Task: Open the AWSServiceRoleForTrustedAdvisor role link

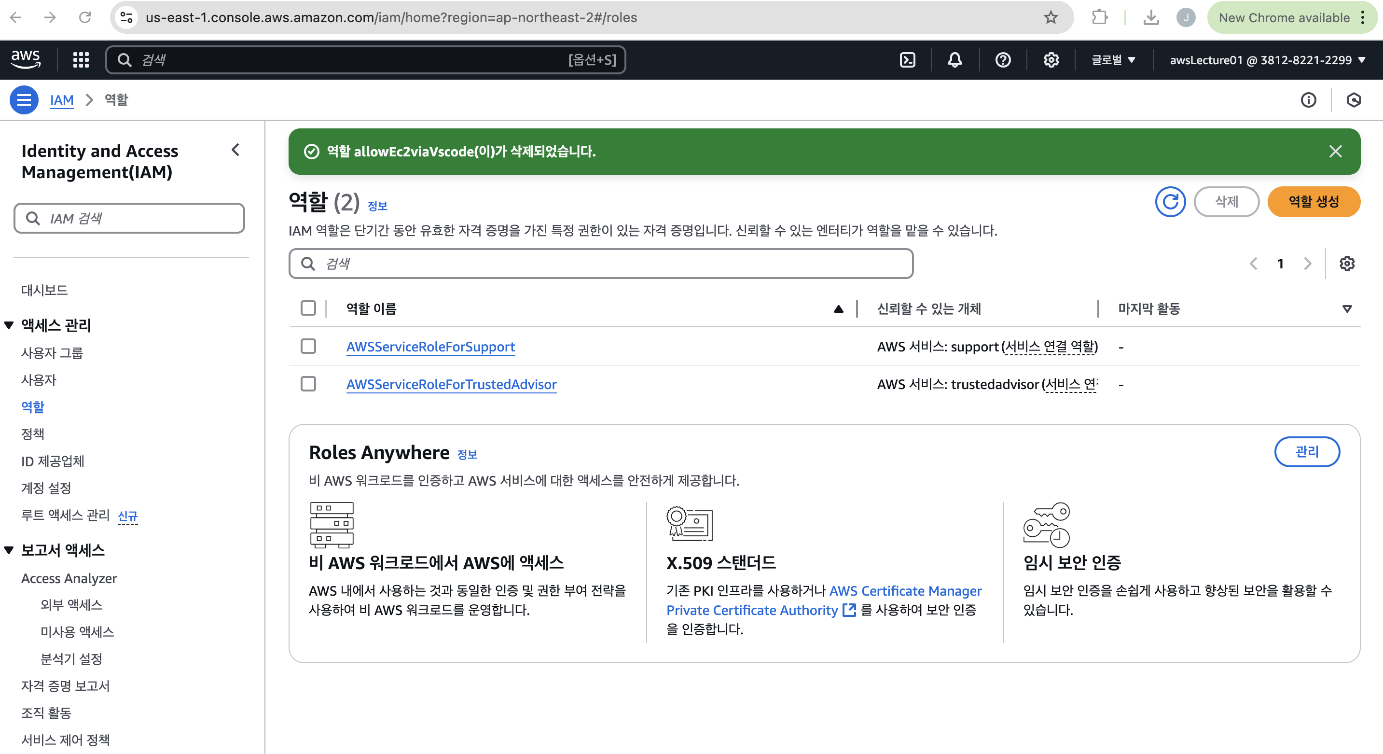Action: (x=452, y=384)
